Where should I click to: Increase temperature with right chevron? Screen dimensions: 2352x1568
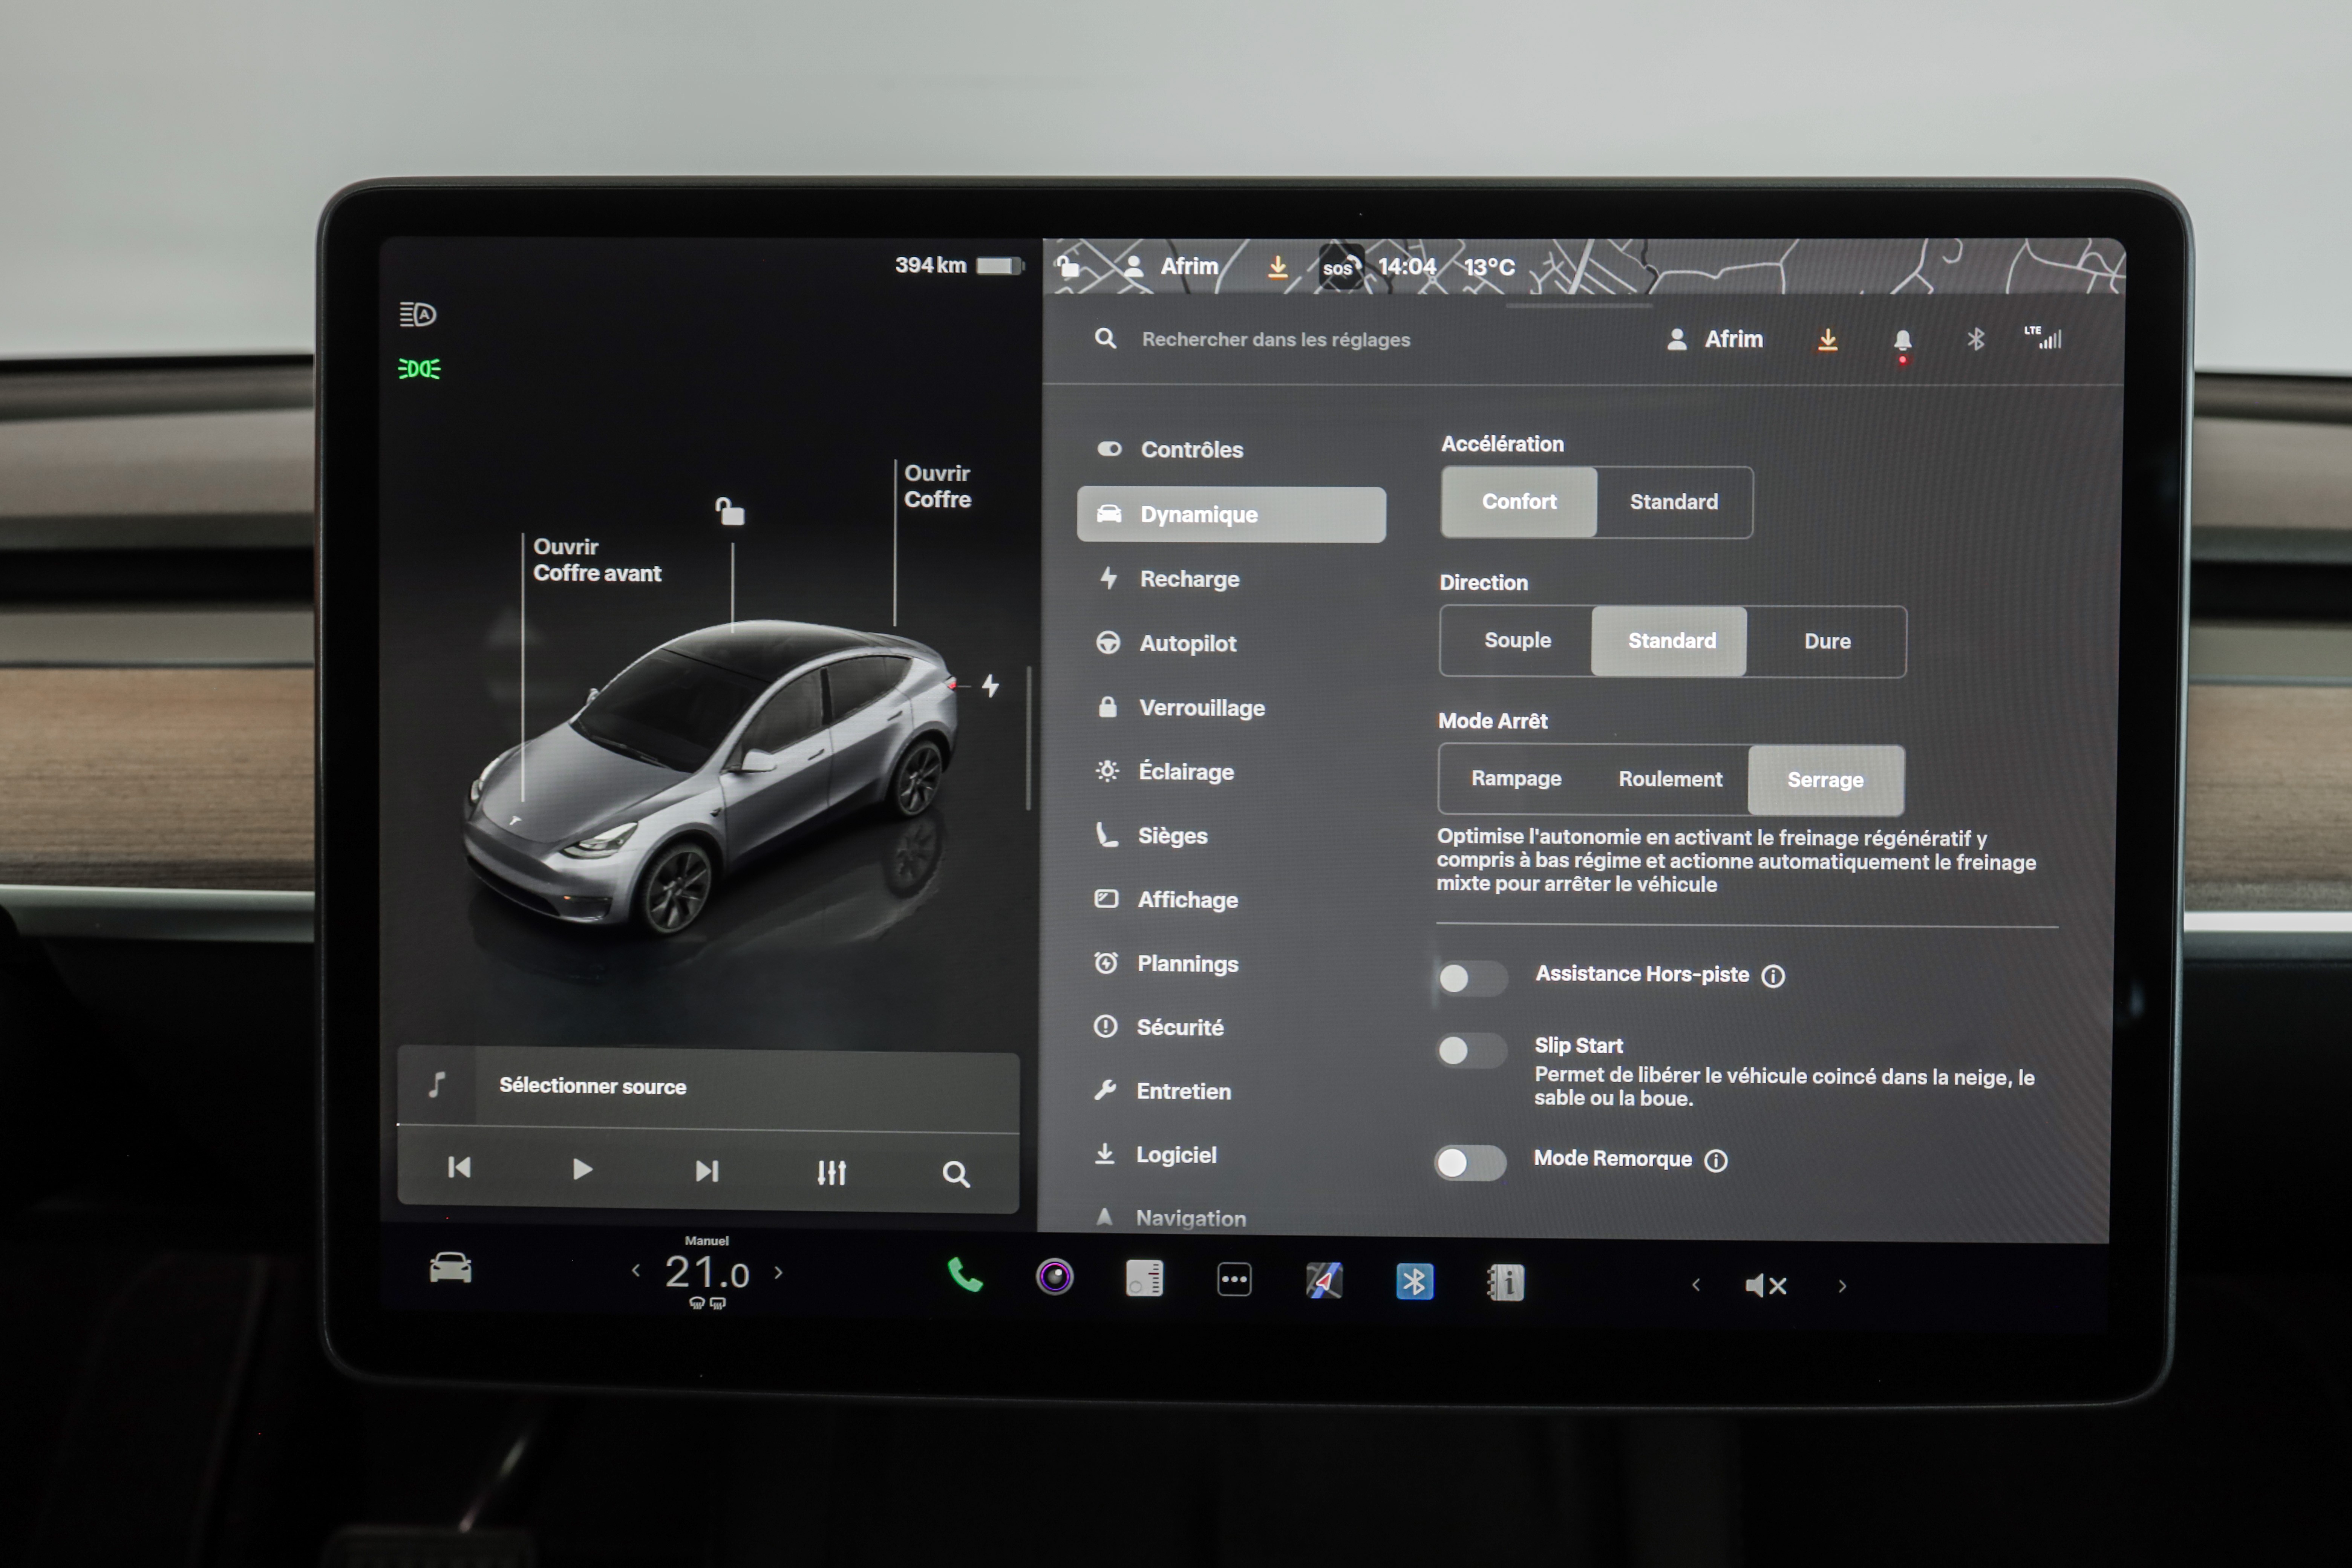pos(779,1273)
